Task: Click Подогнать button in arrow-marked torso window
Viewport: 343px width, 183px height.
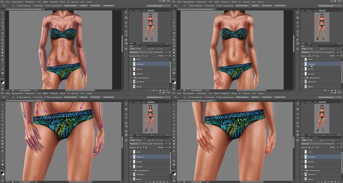Action: click(x=83, y=6)
